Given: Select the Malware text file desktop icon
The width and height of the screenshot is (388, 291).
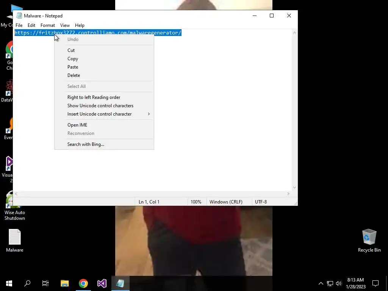Looking at the screenshot, I should [15, 241].
